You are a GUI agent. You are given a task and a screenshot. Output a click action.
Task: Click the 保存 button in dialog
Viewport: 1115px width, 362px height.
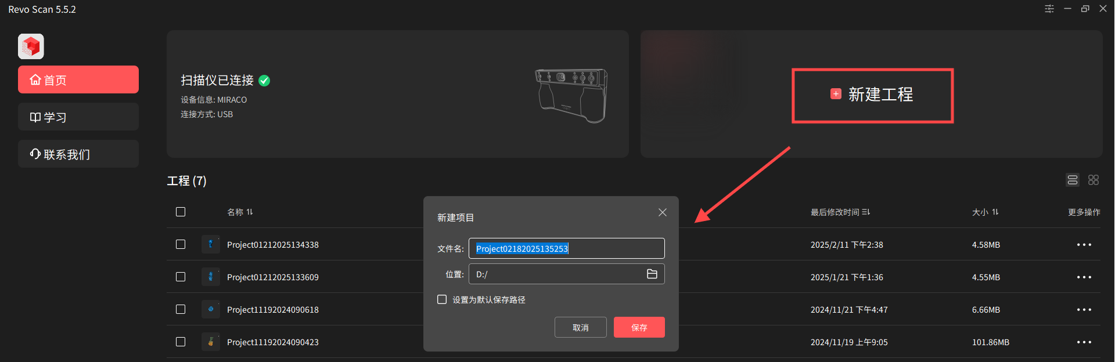pyautogui.click(x=639, y=327)
